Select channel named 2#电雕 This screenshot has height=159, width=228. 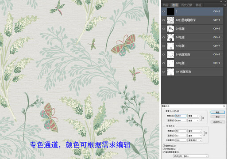(180, 29)
